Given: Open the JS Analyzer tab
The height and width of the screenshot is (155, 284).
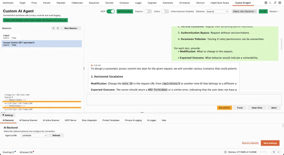Looking at the screenshot, I should coord(185,3).
